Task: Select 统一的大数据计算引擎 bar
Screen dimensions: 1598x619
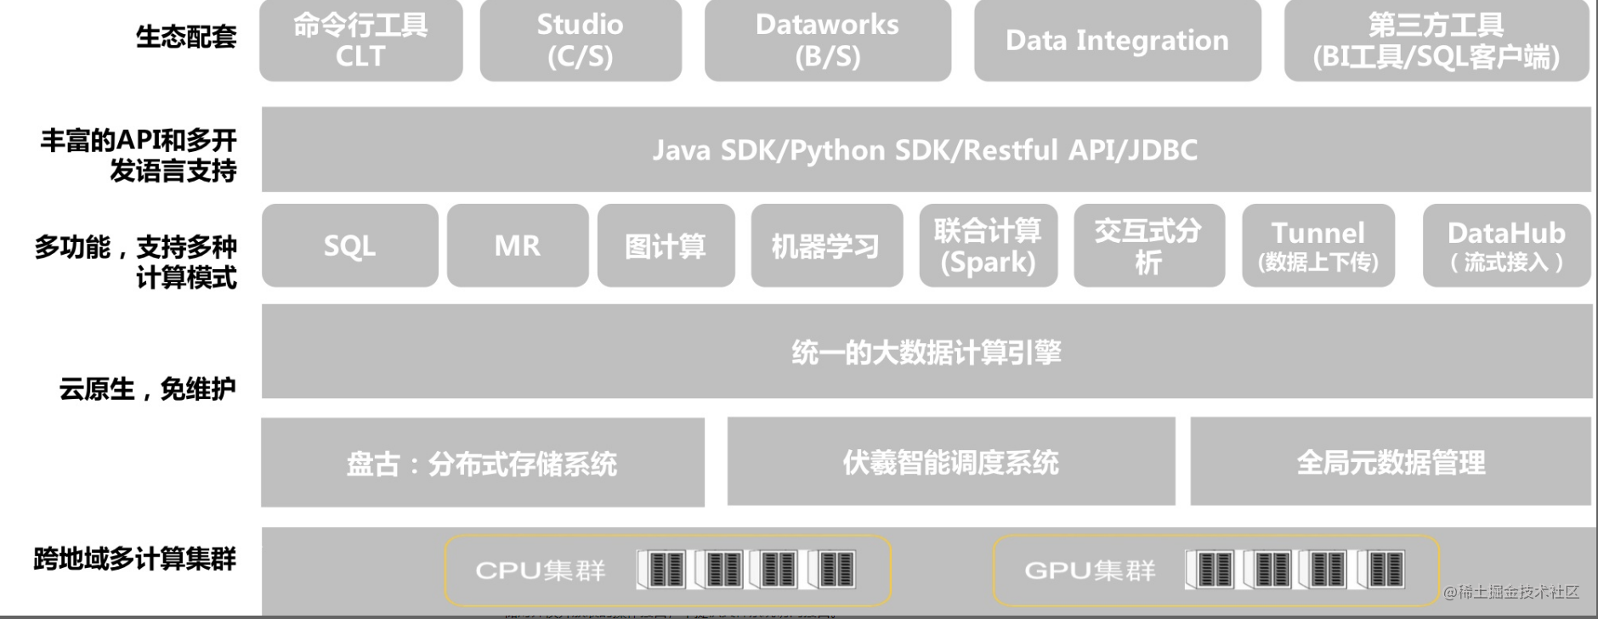Action: tap(926, 352)
